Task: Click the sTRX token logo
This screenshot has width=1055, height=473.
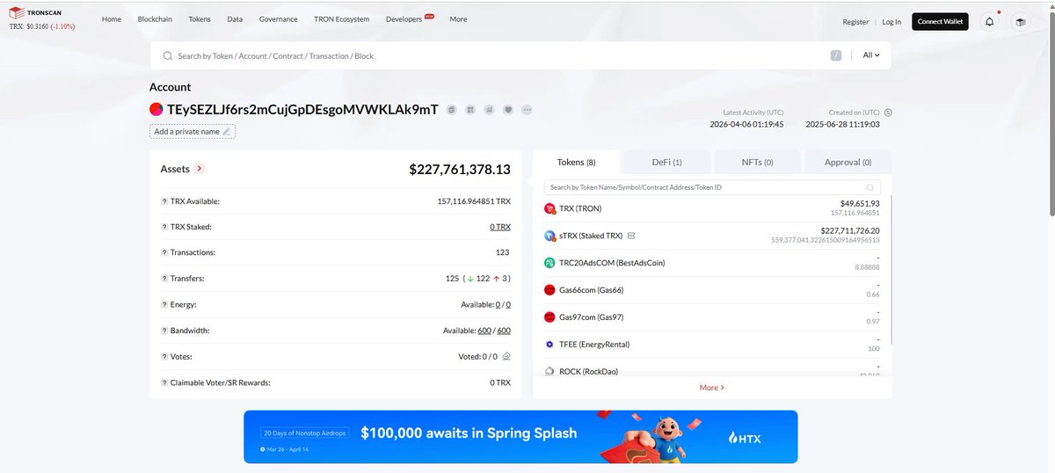Action: coord(550,236)
